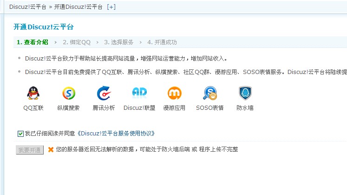Click the SOSO表情 label text

[210, 108]
